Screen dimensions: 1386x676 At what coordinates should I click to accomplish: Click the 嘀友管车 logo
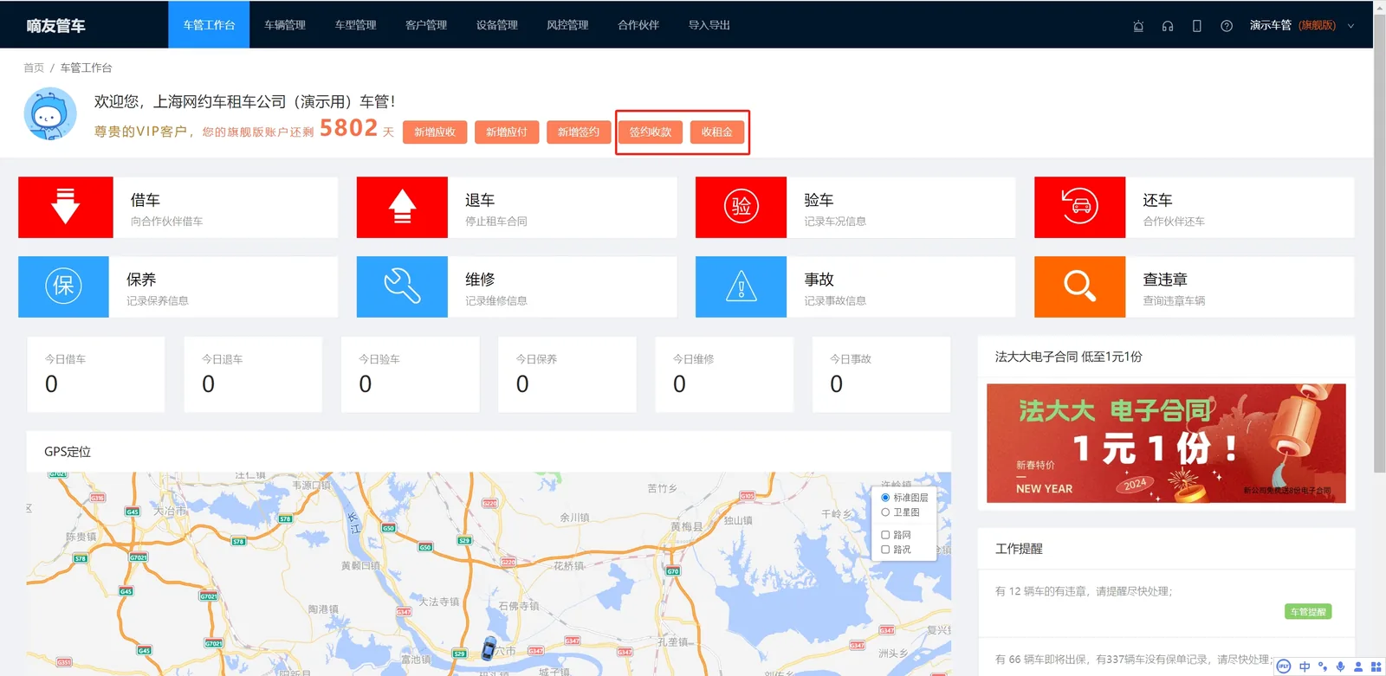[55, 26]
